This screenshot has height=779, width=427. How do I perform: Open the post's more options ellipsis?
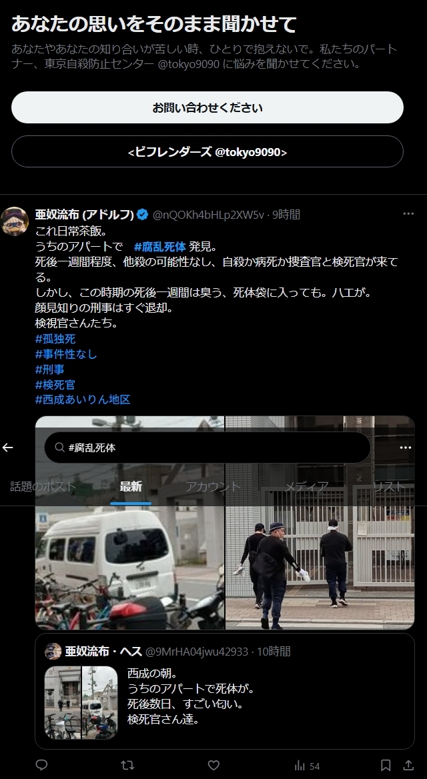tap(408, 214)
